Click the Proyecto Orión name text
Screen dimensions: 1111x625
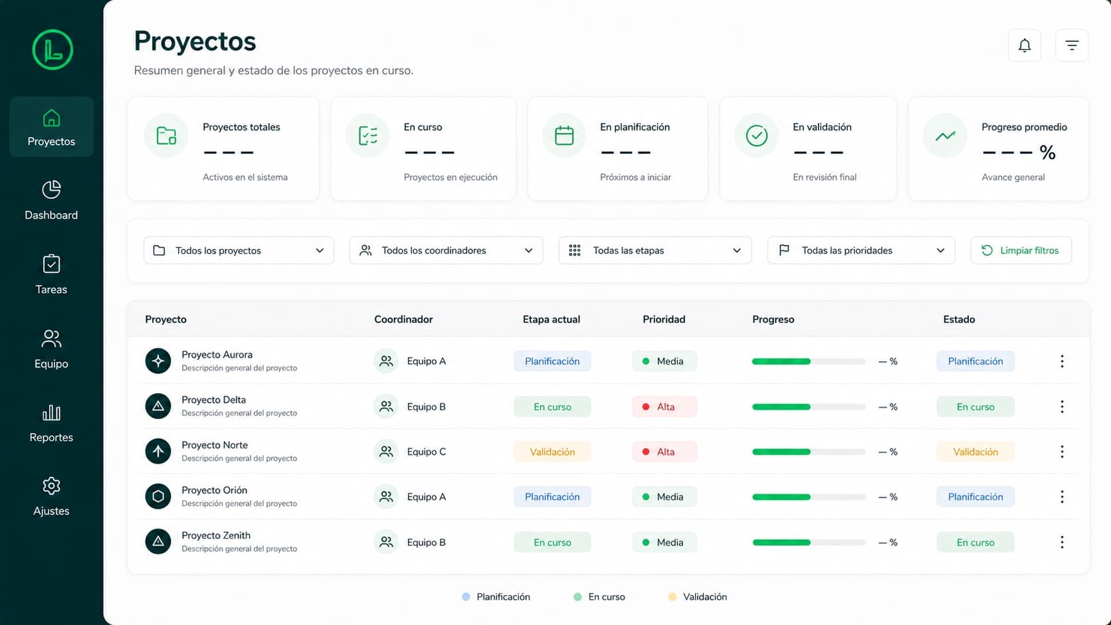pos(214,490)
